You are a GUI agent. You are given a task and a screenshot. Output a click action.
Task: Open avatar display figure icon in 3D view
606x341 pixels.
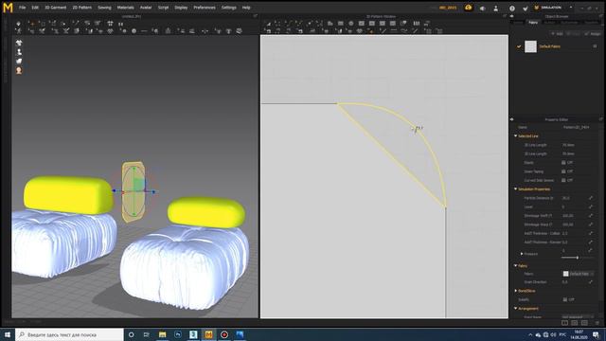(x=19, y=52)
